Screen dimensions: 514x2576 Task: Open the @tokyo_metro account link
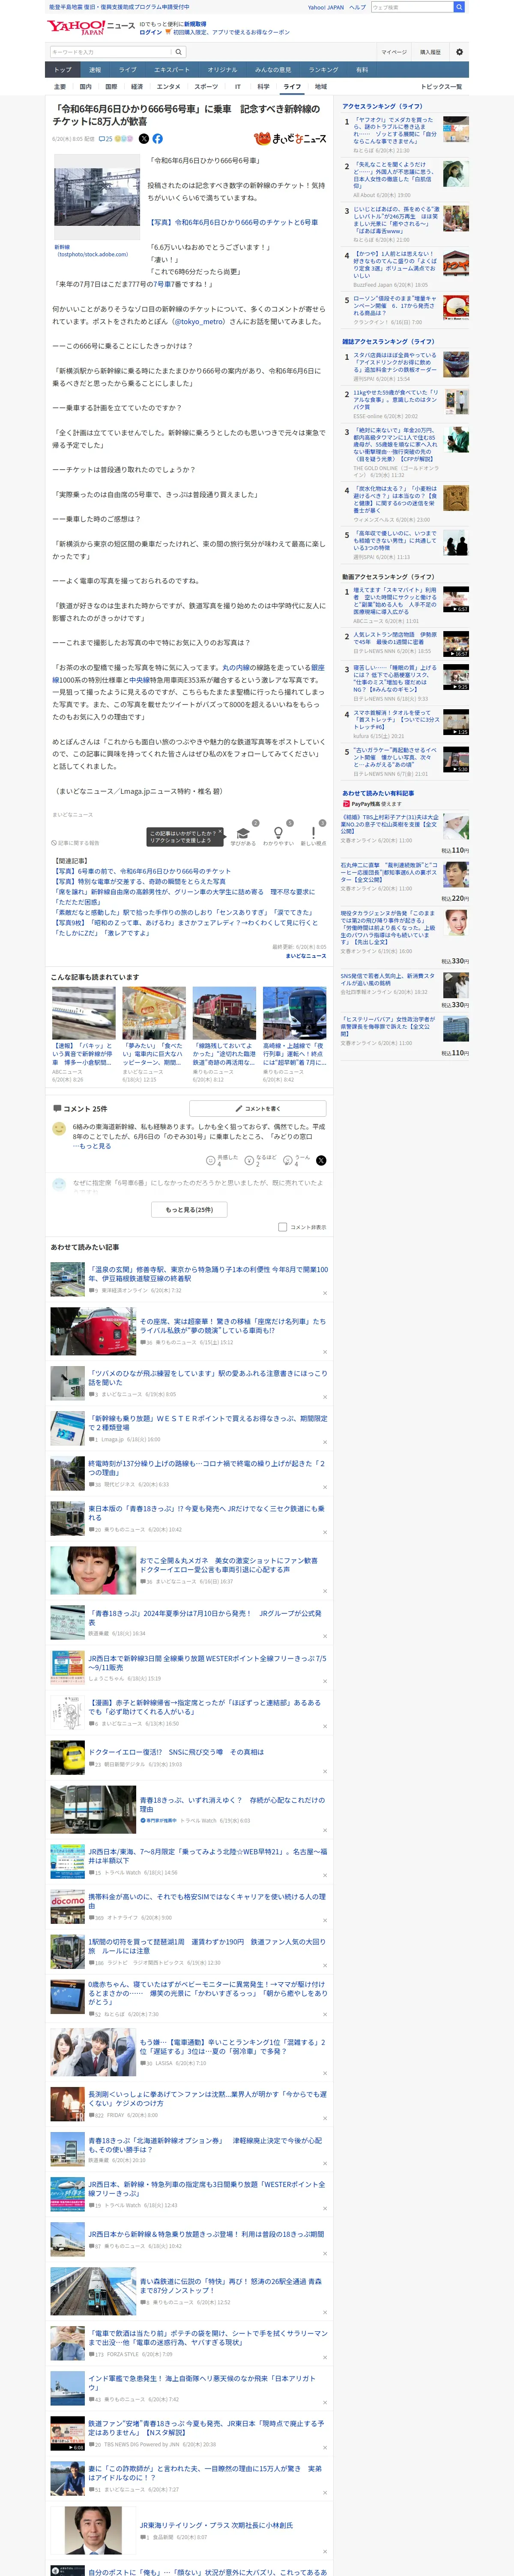tap(199, 321)
